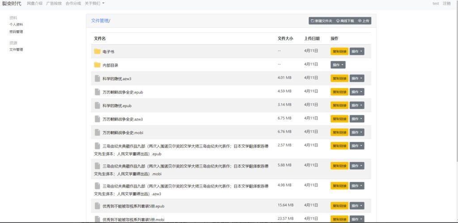458x223 pixels.
Task: Copy link for 万历朝鲜战争全史.epub
Action: click(x=339, y=92)
